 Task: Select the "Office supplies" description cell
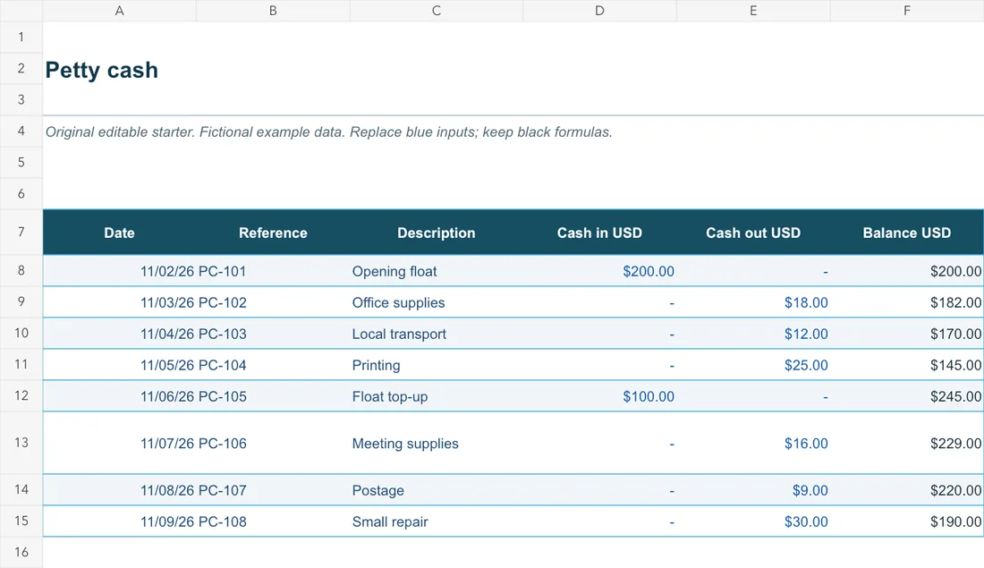[x=437, y=302]
